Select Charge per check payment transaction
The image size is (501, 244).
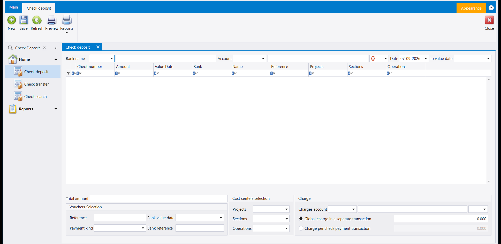tap(301, 228)
